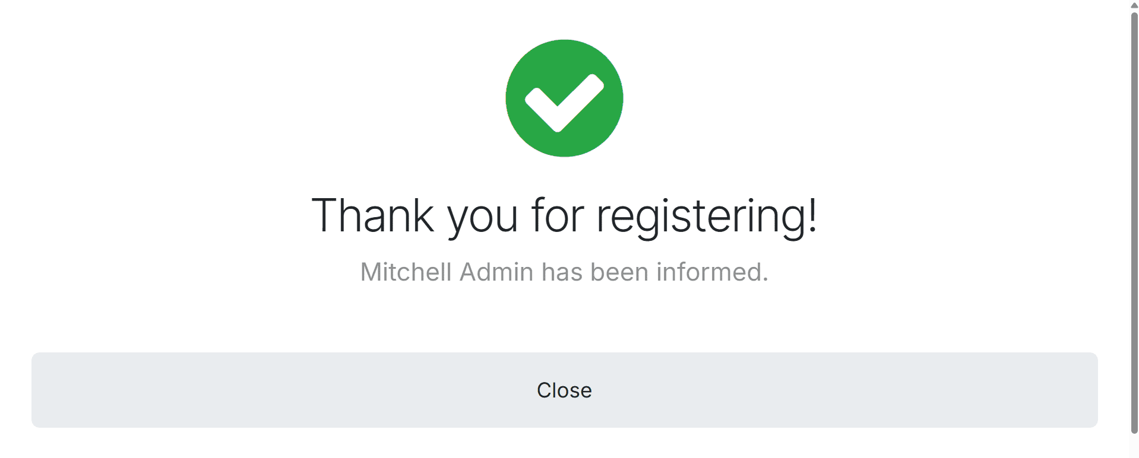Viewport: 1139px width, 458px height.
Task: Dismiss the thank-you message using Close
Action: [x=564, y=390]
